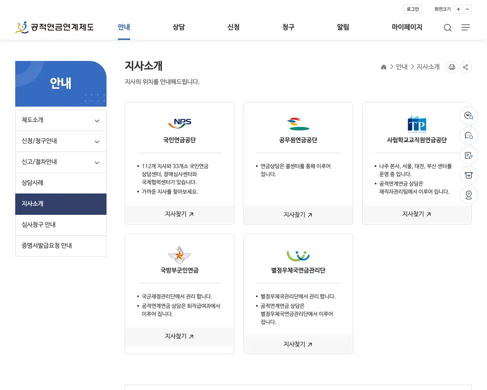The width and height of the screenshot is (487, 390).
Task: Increase screen size with the plus control
Action: [458, 9]
